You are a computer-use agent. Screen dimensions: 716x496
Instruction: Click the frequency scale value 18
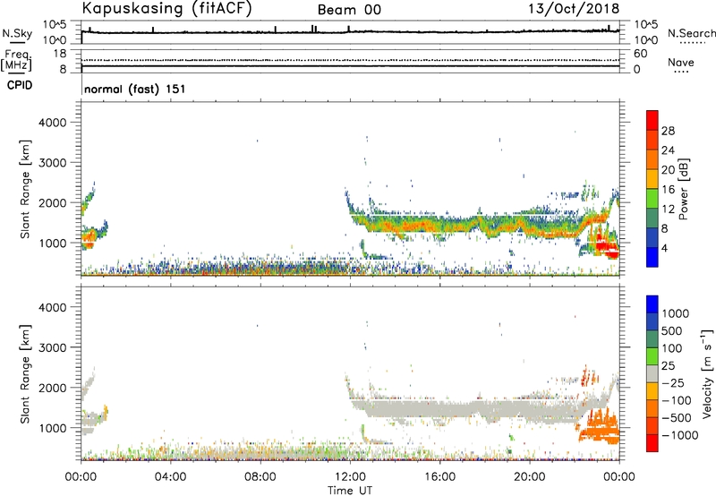coord(60,54)
